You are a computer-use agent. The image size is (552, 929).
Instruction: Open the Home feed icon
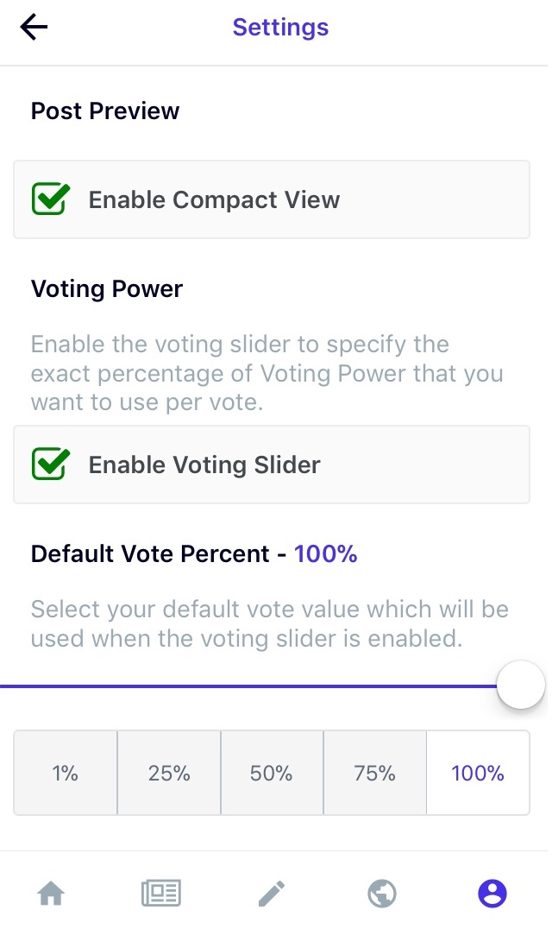51,893
